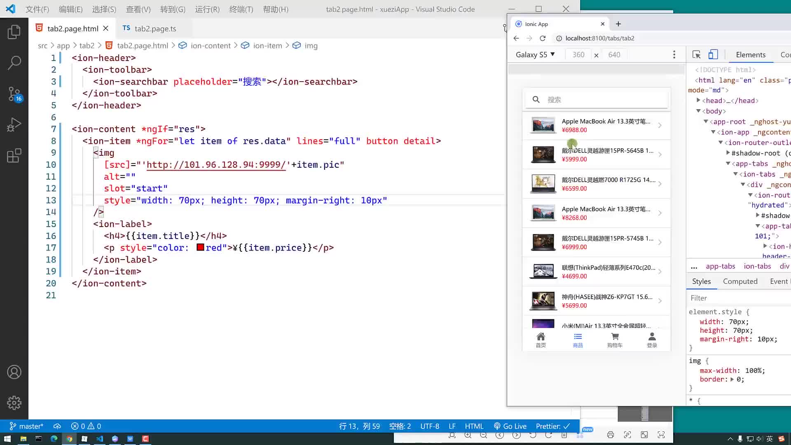Open the 文件(F) menu
791x445 pixels.
coord(37,9)
